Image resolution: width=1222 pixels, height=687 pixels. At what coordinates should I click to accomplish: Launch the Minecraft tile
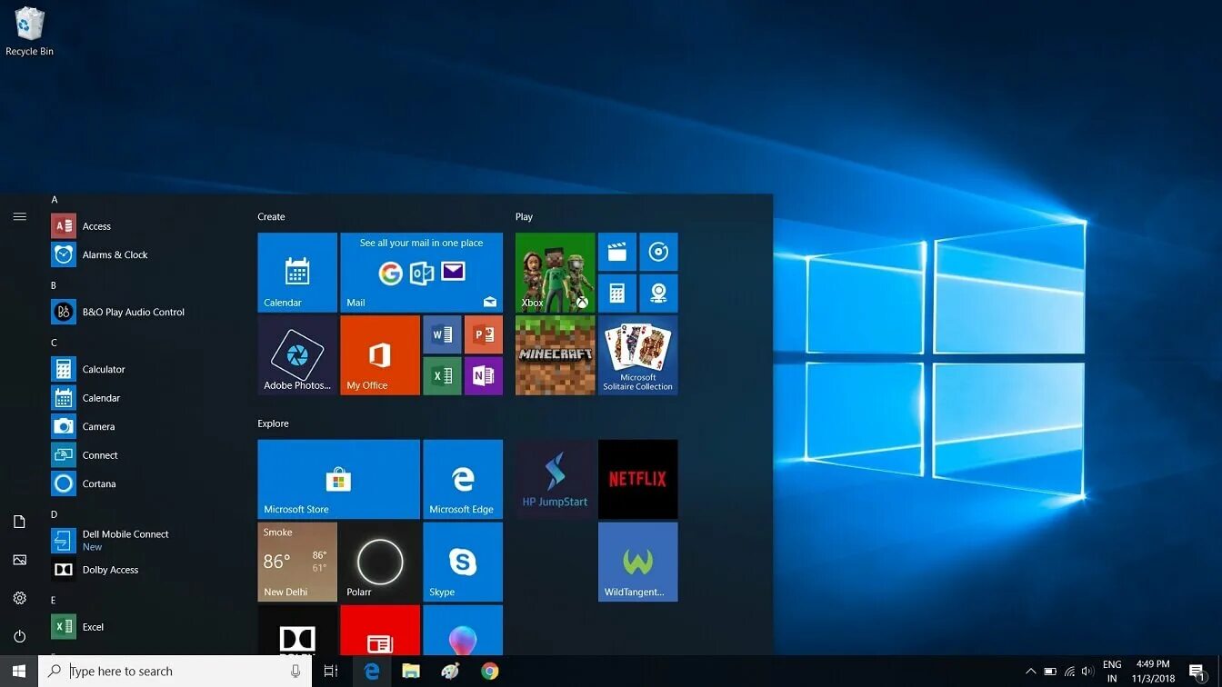[x=556, y=355]
